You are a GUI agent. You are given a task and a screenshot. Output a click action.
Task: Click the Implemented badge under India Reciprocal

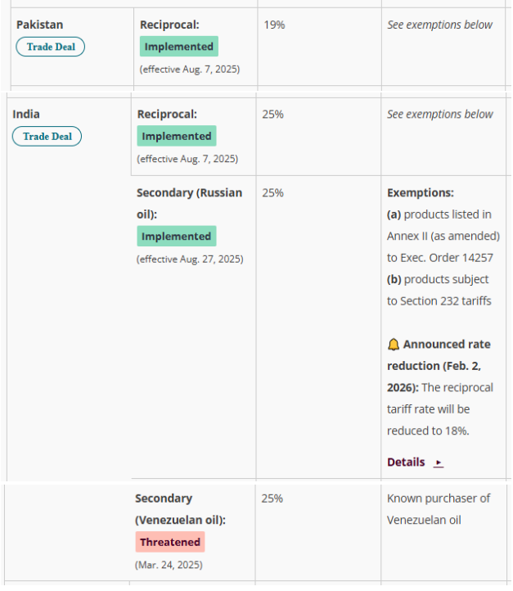coord(176,137)
